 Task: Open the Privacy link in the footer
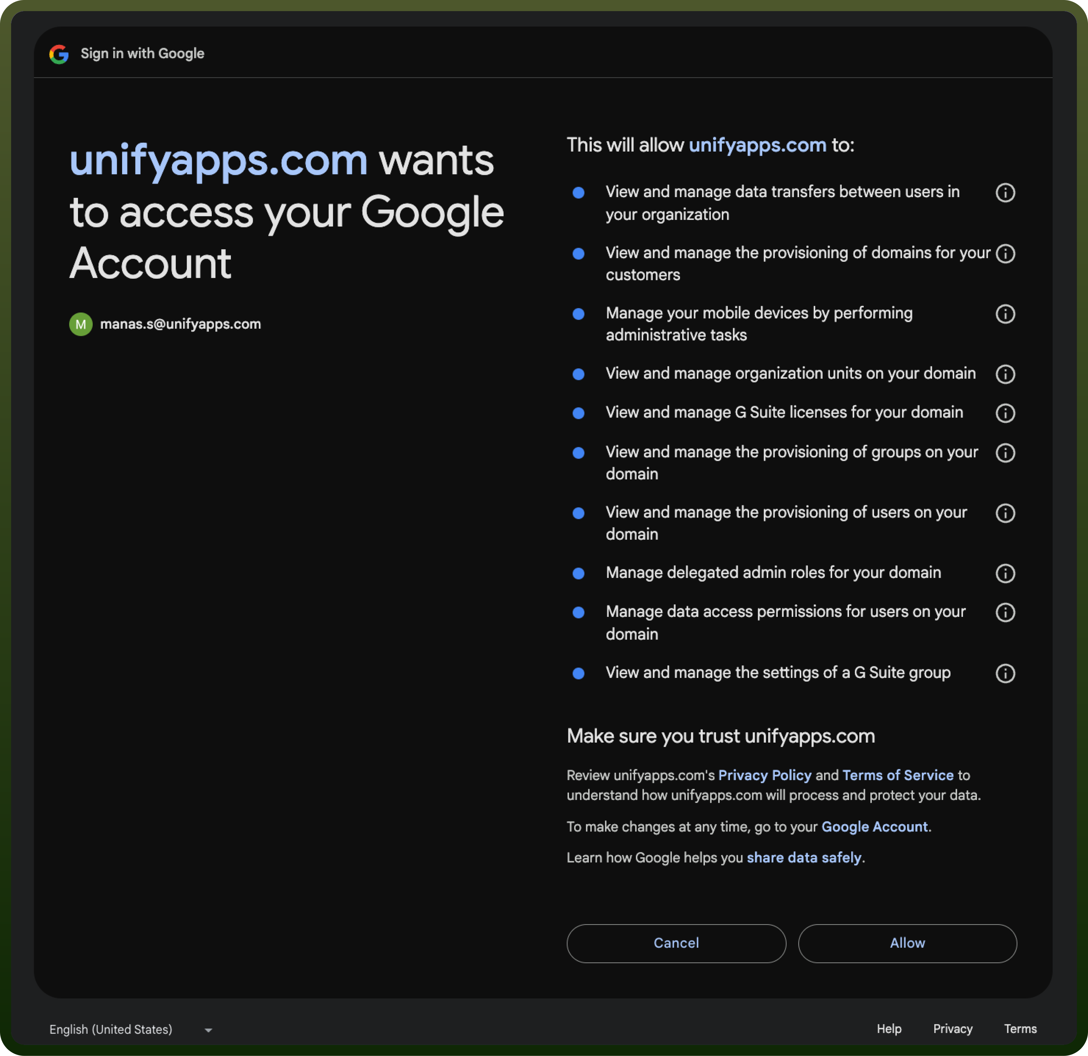point(953,1029)
